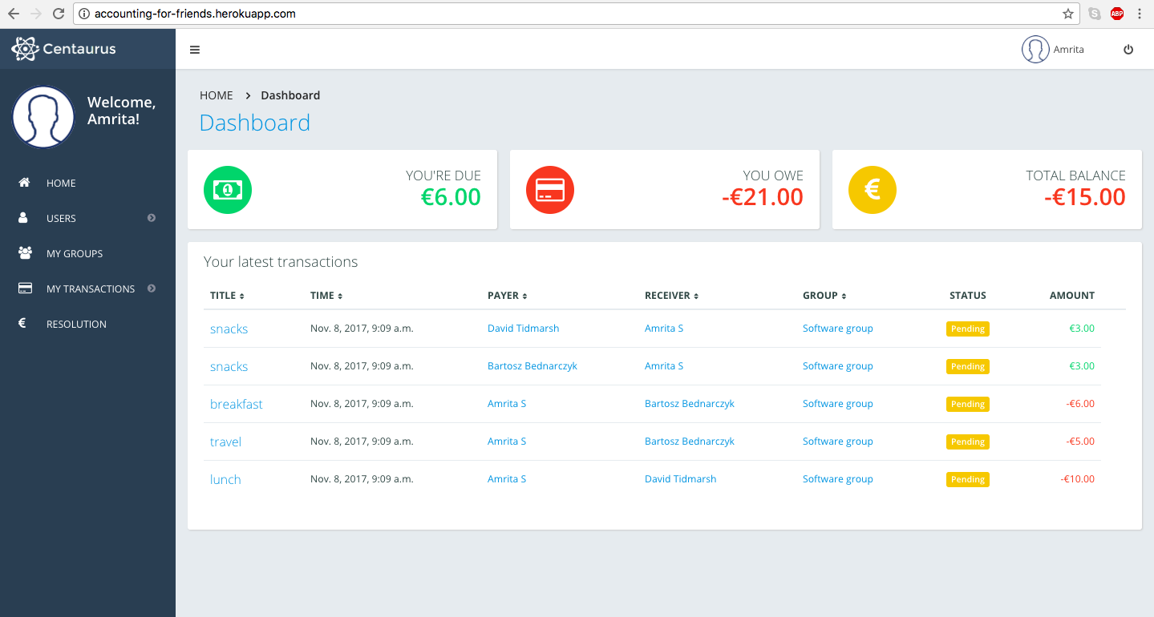This screenshot has height=617, width=1154.
Task: Click the power logout icon
Action: coord(1128,50)
